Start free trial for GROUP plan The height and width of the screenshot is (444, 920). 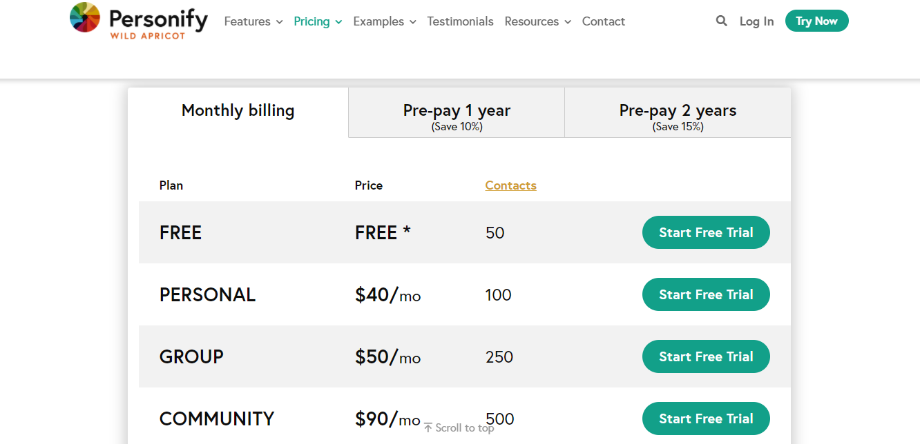coord(706,356)
